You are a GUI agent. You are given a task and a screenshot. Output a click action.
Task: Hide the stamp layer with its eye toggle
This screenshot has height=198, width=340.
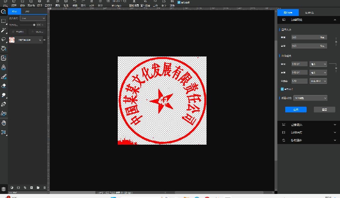pyautogui.click(x=45, y=40)
